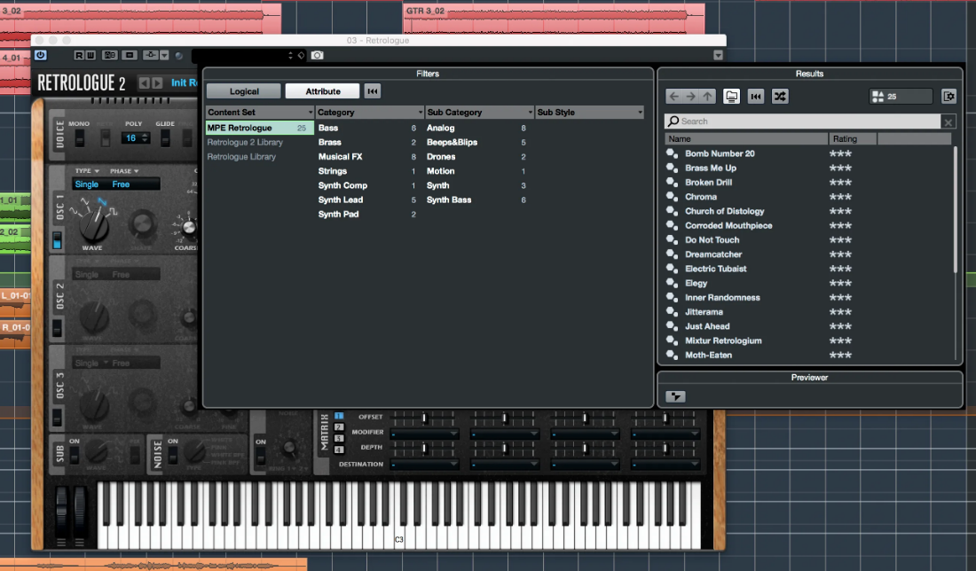Image resolution: width=976 pixels, height=571 pixels.
Task: Open the Sub Category column dropdown
Action: click(x=531, y=113)
